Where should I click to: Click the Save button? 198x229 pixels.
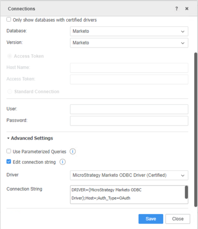coord(151,219)
